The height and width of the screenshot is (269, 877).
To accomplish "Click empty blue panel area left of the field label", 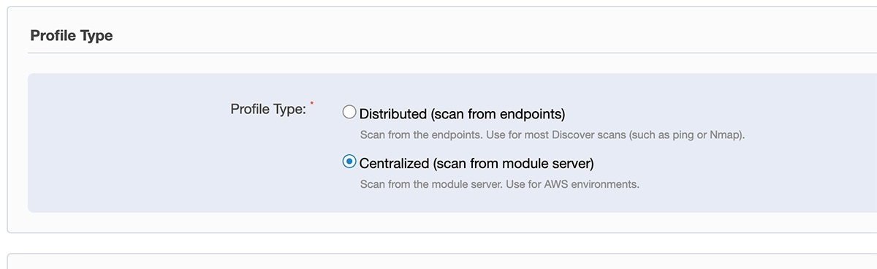I will click(x=124, y=143).
